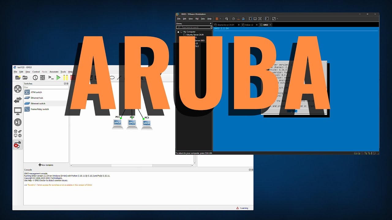Click the New blank project icon in GNS3
Image resolution: width=392 pixels, height=220 pixels.
pyautogui.click(x=18, y=78)
